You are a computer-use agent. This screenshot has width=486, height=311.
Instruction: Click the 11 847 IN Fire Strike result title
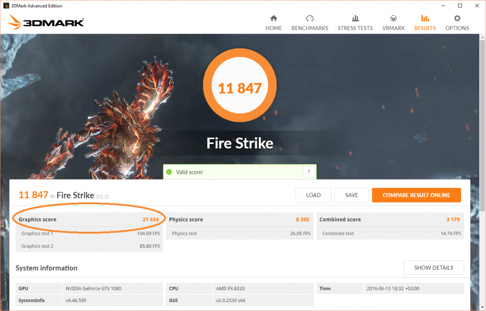64,195
